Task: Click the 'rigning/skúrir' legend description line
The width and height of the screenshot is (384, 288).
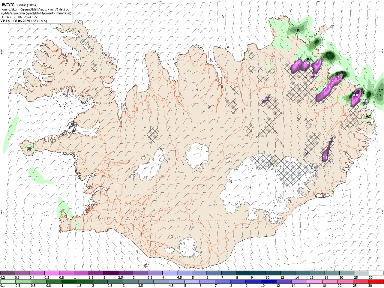Action: click(x=34, y=9)
